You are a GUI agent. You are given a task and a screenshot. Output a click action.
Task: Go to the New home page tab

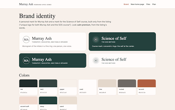tap(137, 4)
